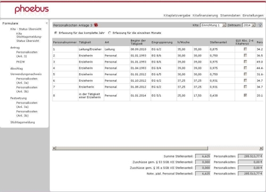Click the Formulare panel heading

[10, 23]
